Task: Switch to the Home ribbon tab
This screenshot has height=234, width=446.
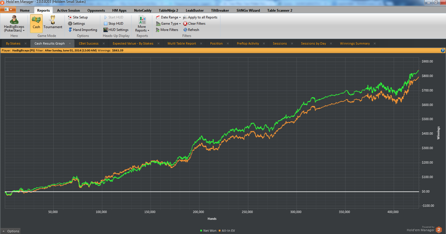Action: pos(25,11)
